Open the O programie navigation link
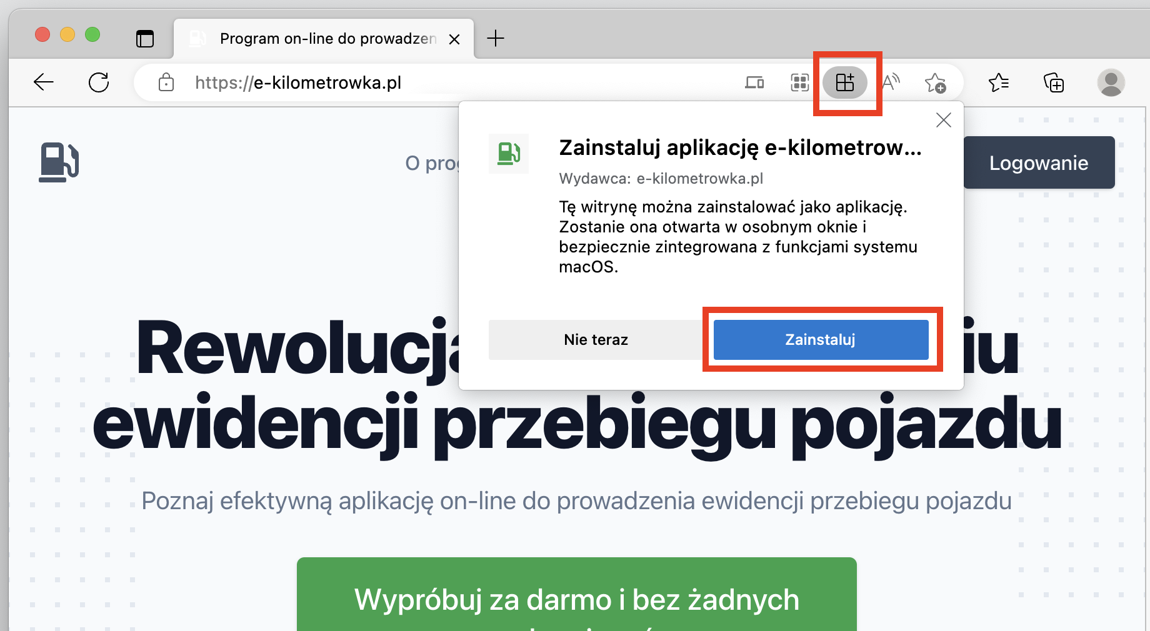The height and width of the screenshot is (631, 1150). [x=432, y=163]
